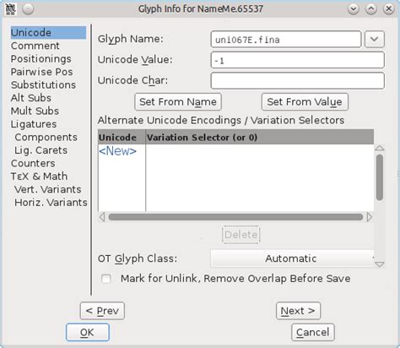Click the round window menu button beside app icon
Screen dimensions: 400x348
28,9
